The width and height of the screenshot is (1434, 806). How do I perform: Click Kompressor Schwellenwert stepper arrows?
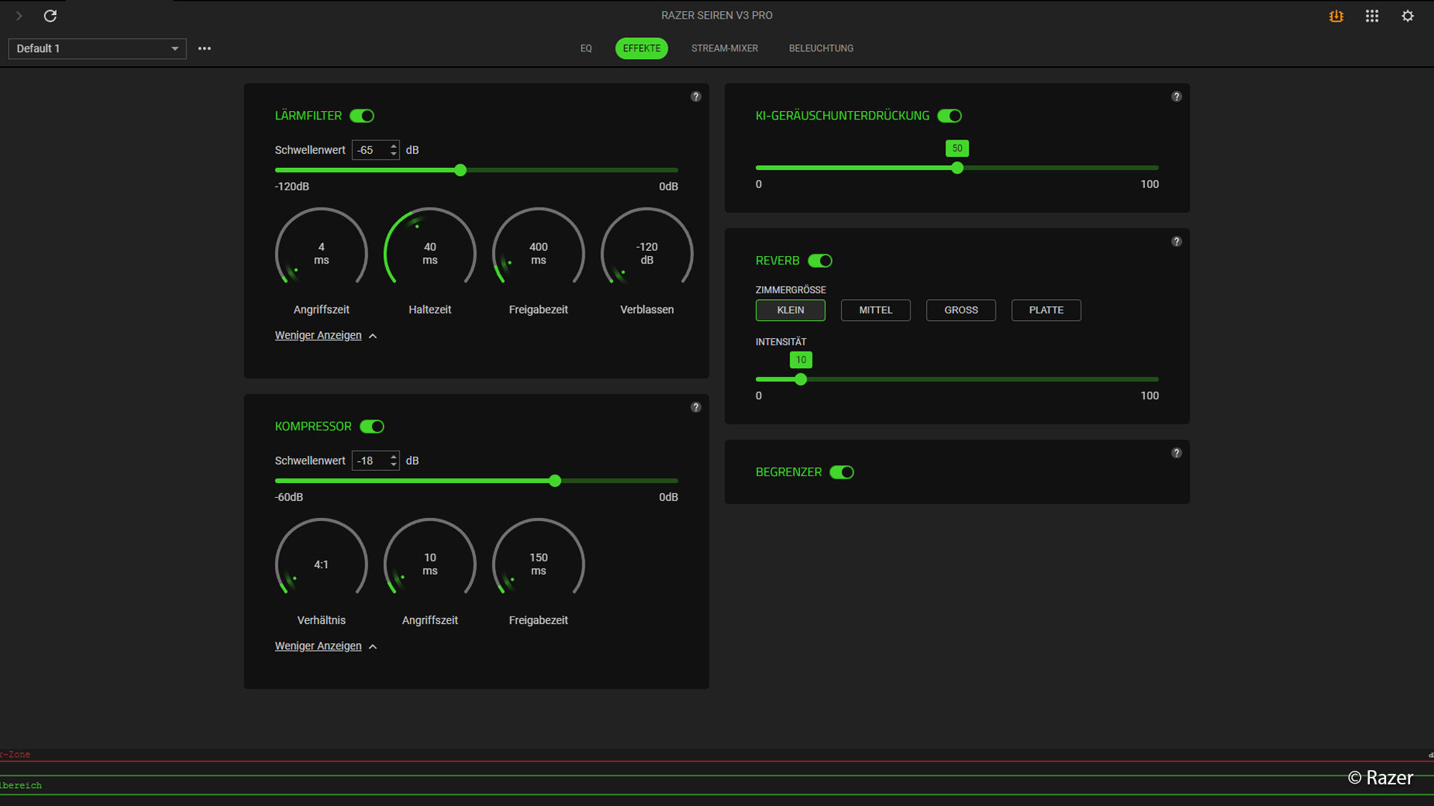tap(394, 460)
